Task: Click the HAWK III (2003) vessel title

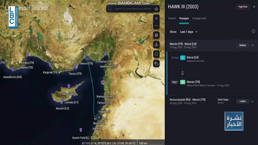Action: coord(183,7)
